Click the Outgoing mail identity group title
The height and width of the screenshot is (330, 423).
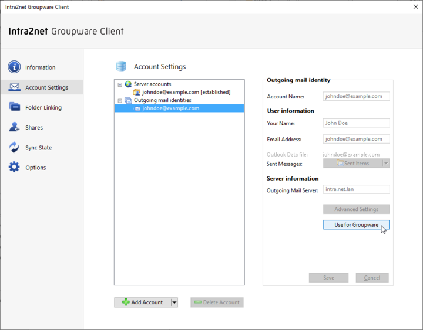[298, 80]
